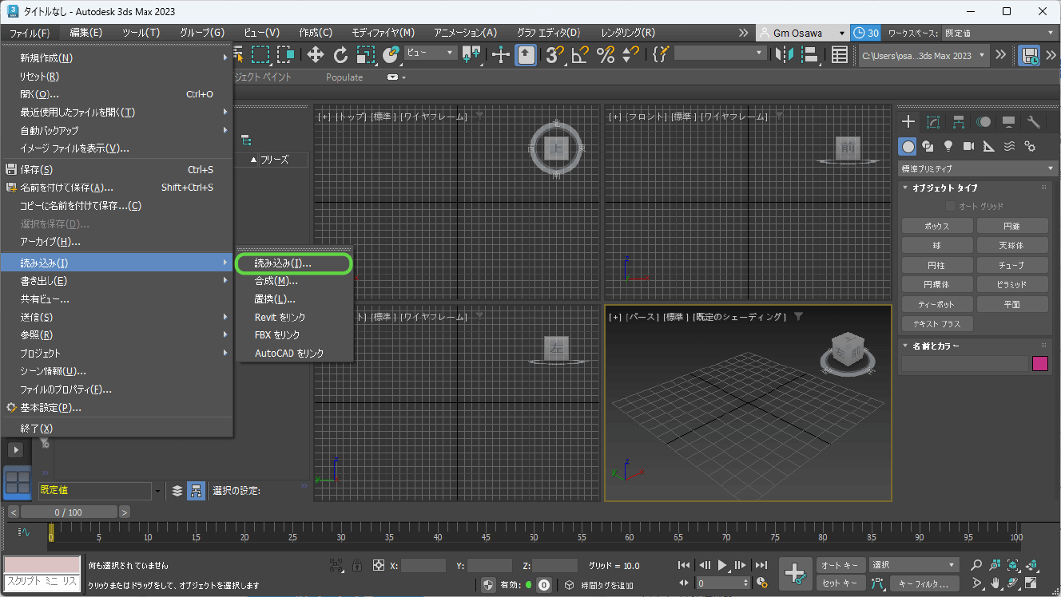Click the ボックス primitive button

point(936,226)
